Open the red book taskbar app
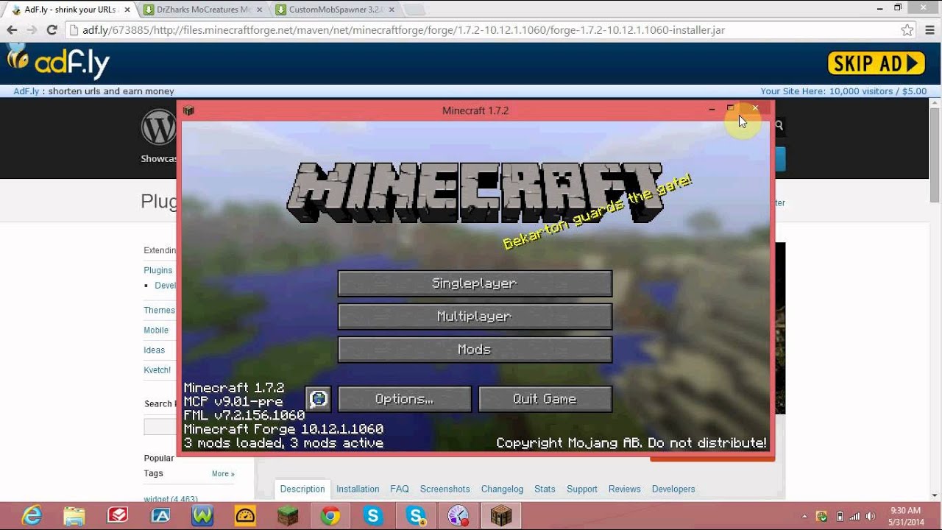 point(117,516)
